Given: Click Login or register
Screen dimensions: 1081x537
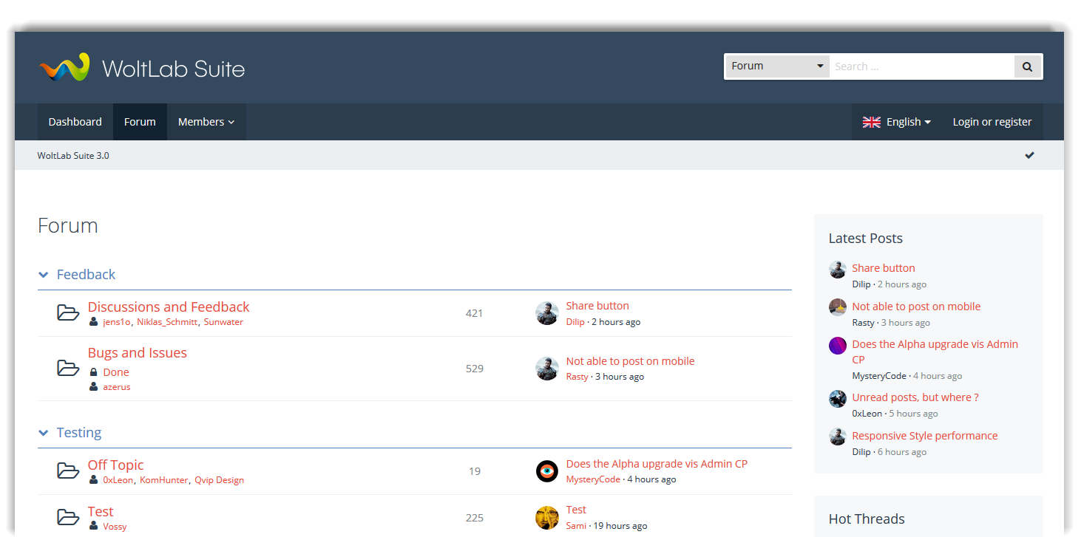Looking at the screenshot, I should pos(992,122).
